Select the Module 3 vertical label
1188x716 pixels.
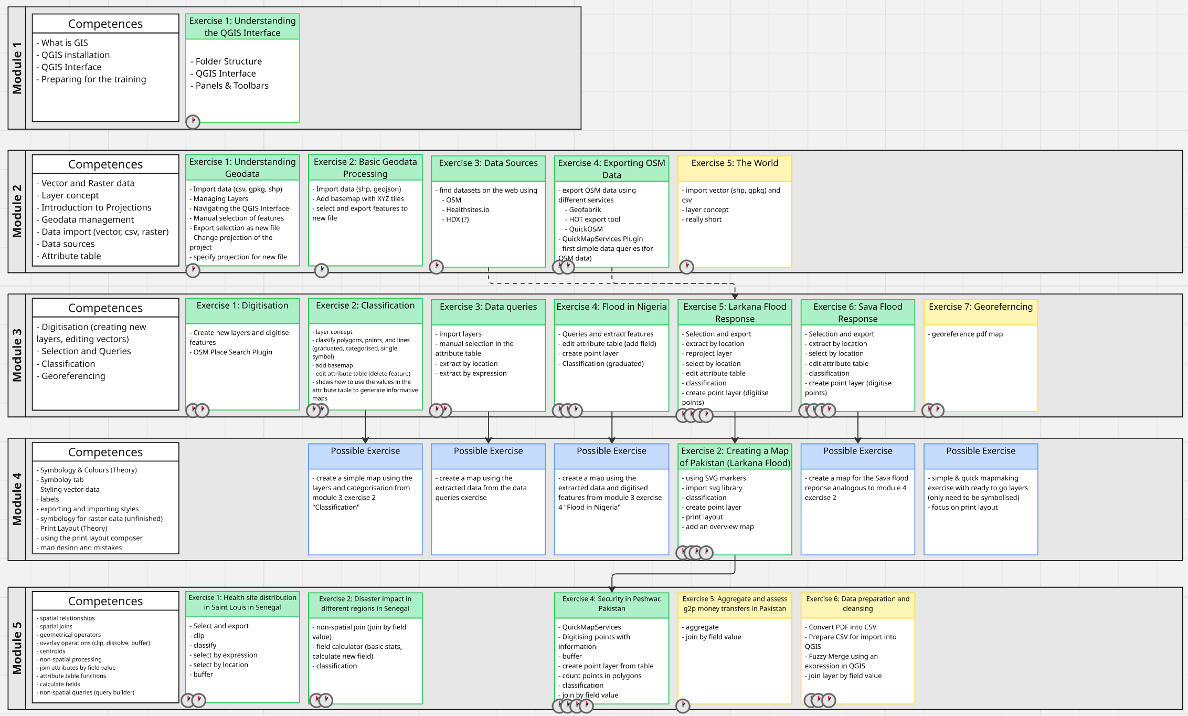pyautogui.click(x=17, y=355)
